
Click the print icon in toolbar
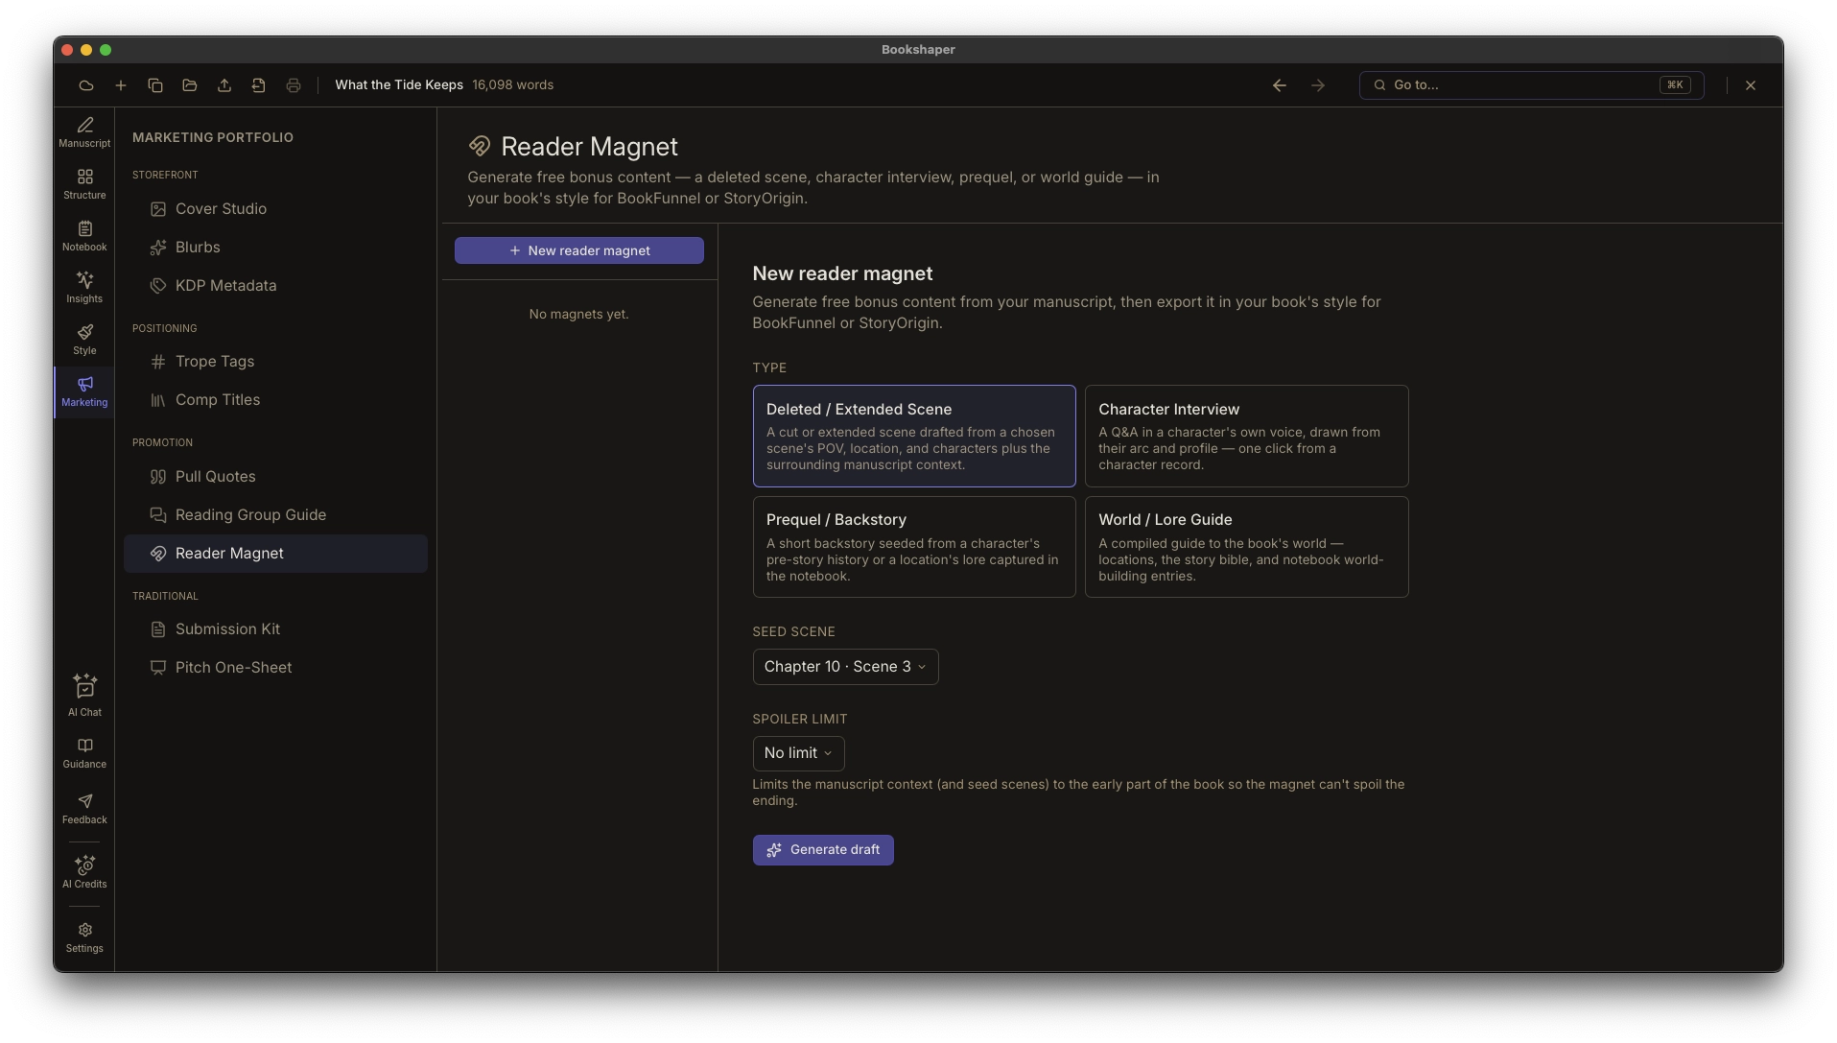tap(294, 85)
